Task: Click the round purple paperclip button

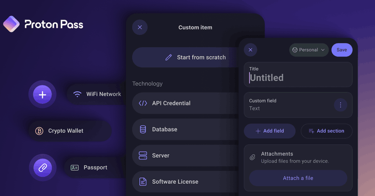Action: (x=43, y=167)
